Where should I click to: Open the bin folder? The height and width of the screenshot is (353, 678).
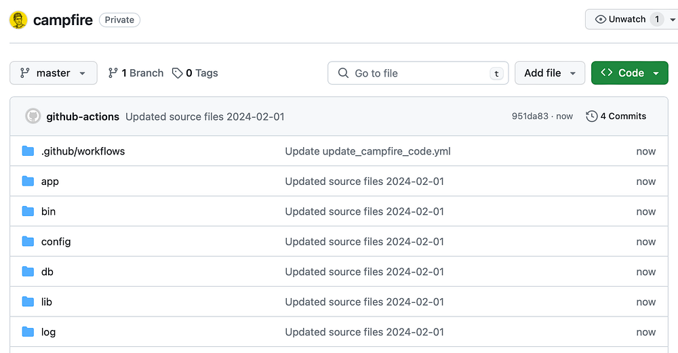click(48, 211)
